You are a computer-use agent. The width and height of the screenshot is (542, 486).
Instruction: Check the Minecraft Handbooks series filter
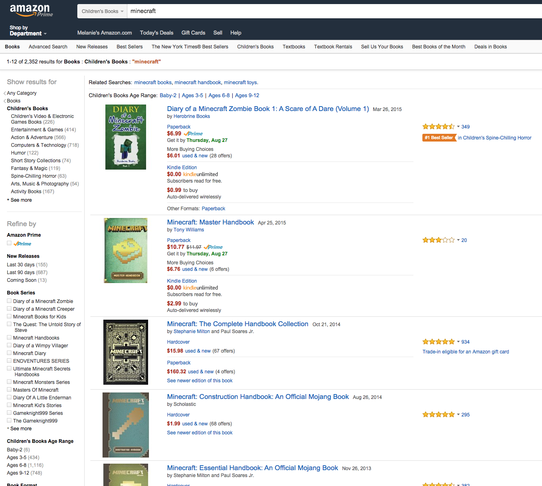click(x=9, y=338)
